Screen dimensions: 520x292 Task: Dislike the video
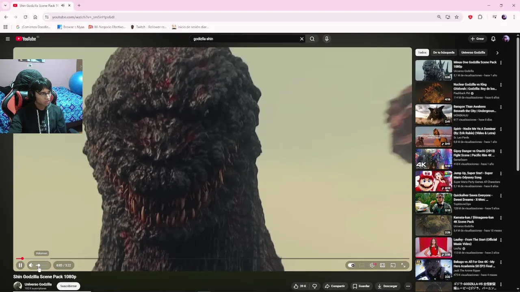314,286
